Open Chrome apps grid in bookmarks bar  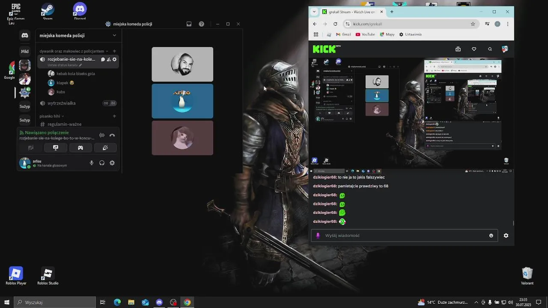(x=316, y=35)
